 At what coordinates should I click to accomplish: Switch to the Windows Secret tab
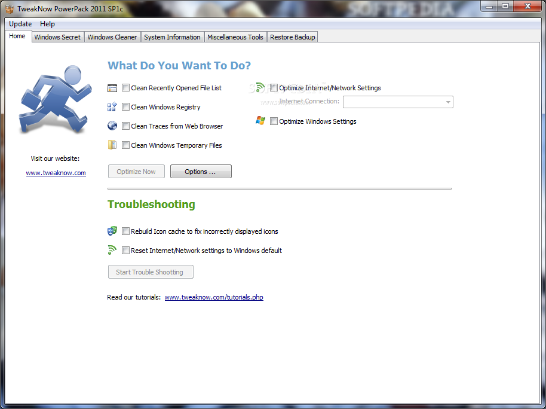pos(57,37)
